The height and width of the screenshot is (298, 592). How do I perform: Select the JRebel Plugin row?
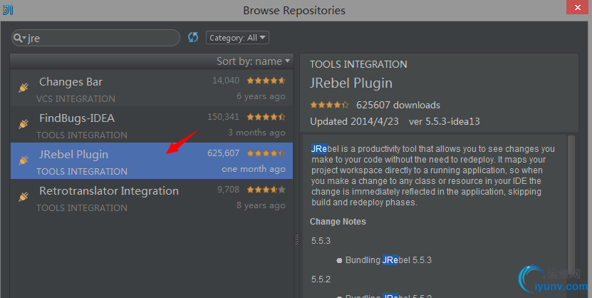click(152, 161)
